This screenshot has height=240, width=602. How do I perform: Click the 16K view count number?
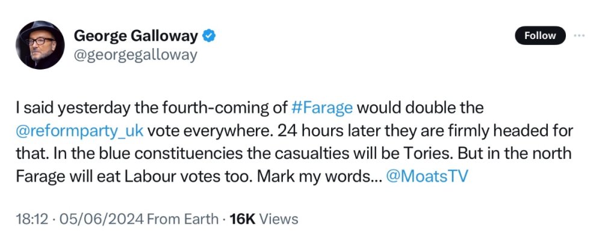[x=243, y=219]
